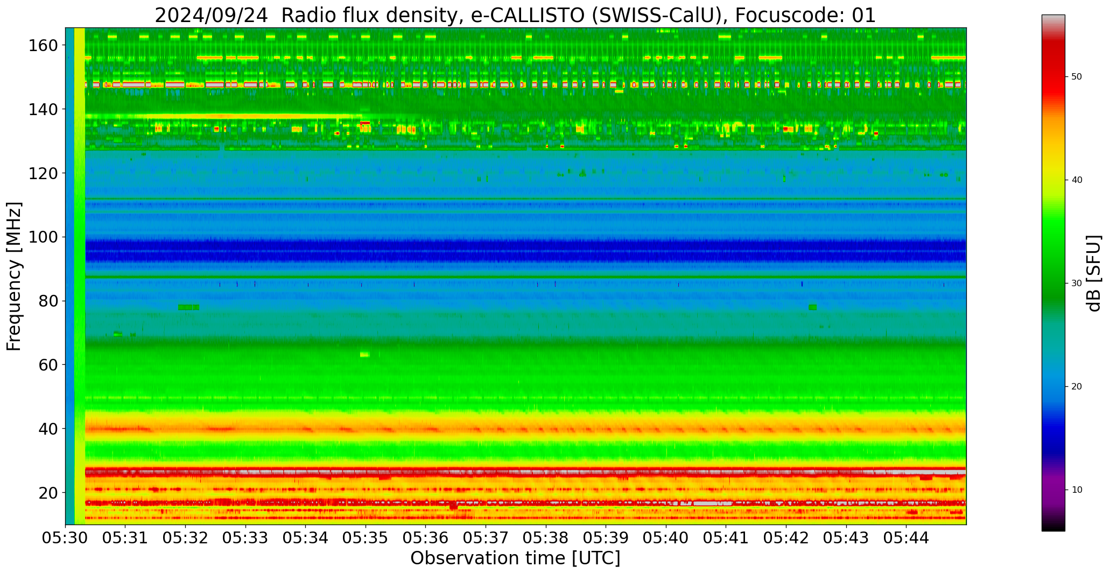
Task: Click the 05:40 time tick label
Action: click(666, 538)
